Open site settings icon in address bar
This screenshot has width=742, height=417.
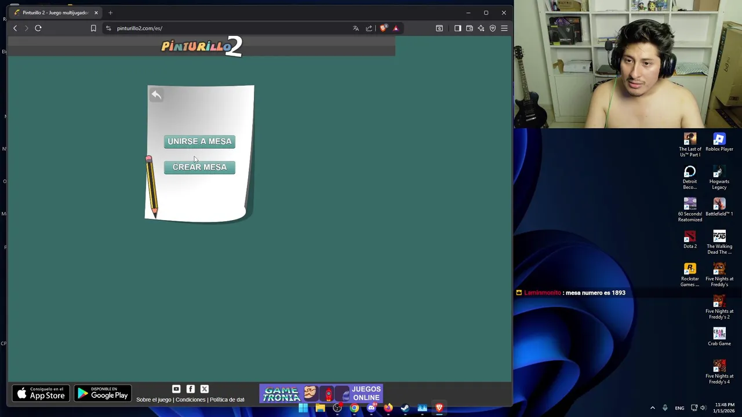[x=108, y=28]
